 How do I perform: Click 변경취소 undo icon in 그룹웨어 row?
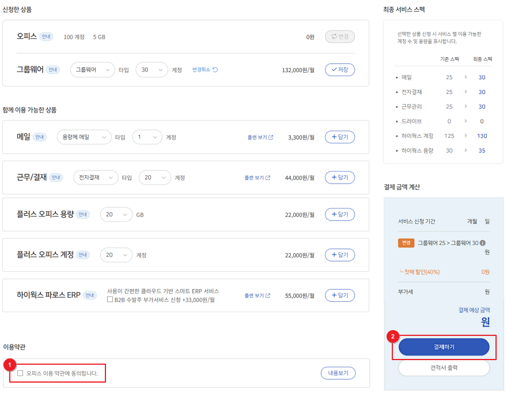(215, 70)
